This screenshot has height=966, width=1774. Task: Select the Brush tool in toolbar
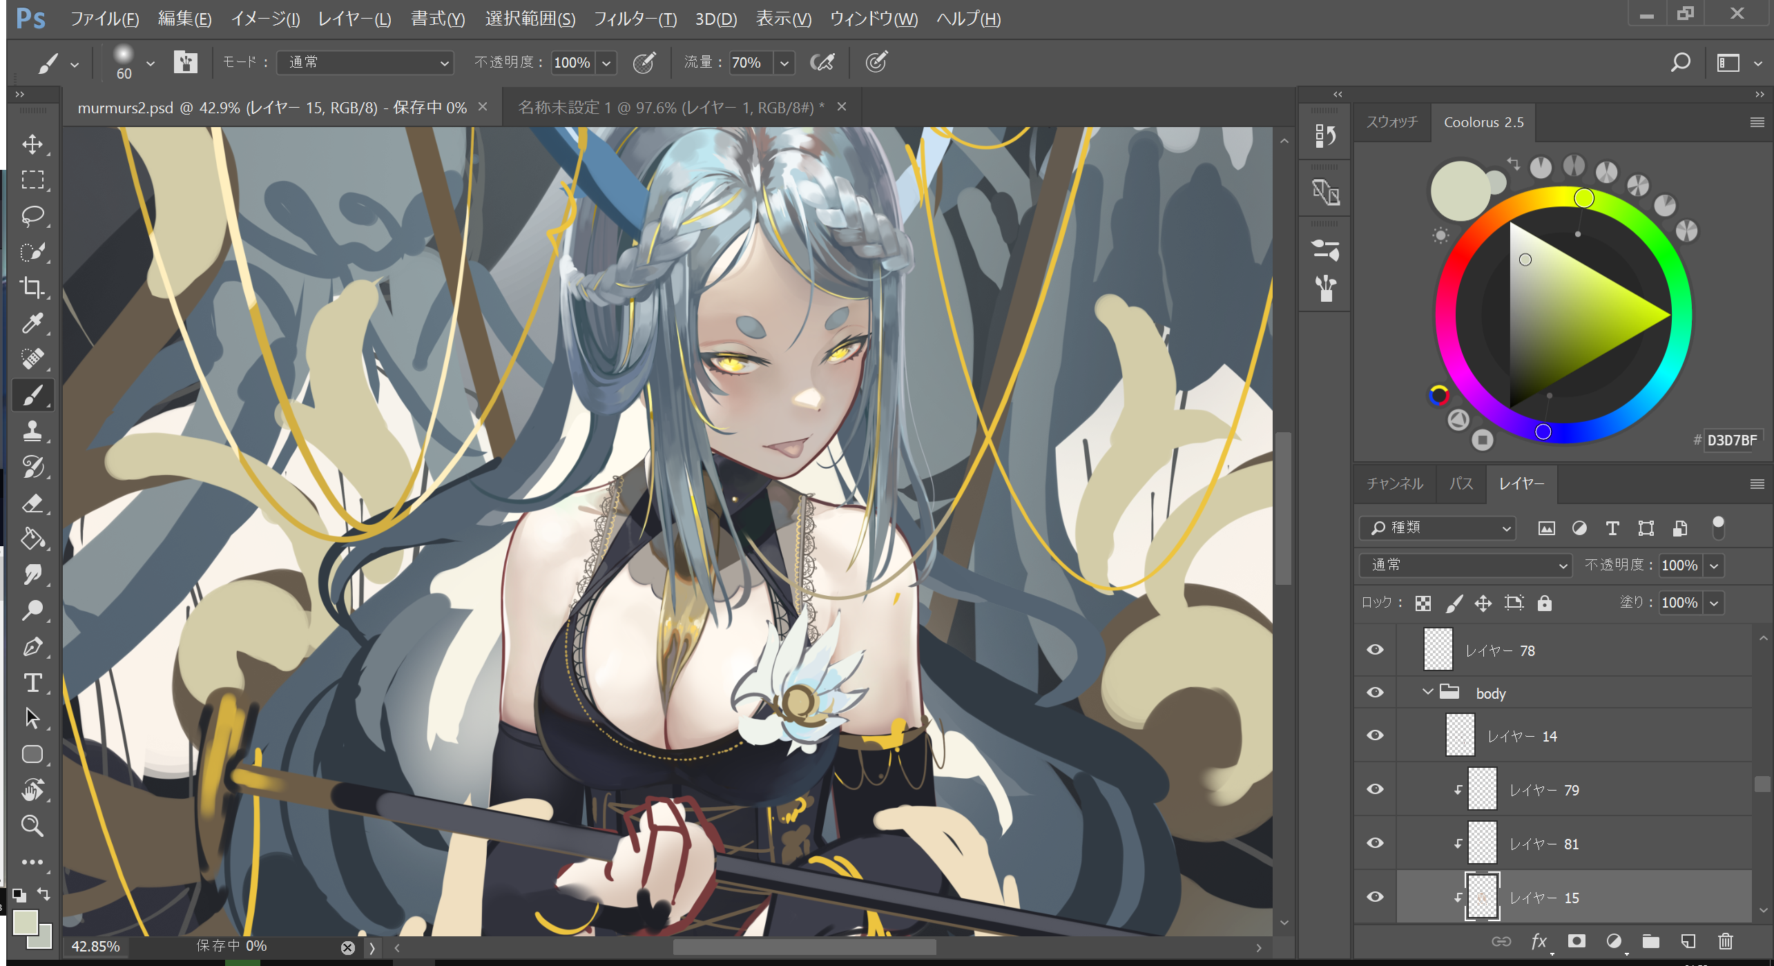tap(32, 395)
